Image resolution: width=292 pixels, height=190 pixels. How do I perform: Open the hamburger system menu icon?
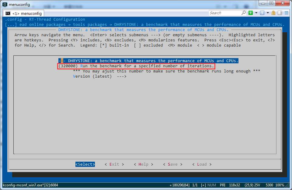287,13
